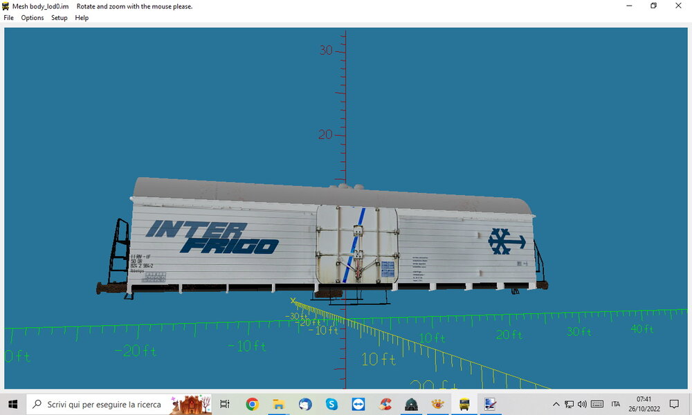Change the ITA input language
692x415 pixels.
pos(616,404)
